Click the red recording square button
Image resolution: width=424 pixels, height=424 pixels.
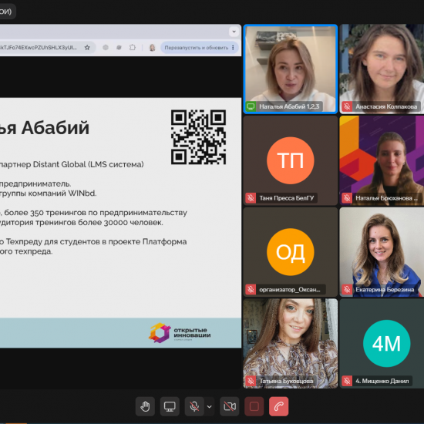[254, 406]
